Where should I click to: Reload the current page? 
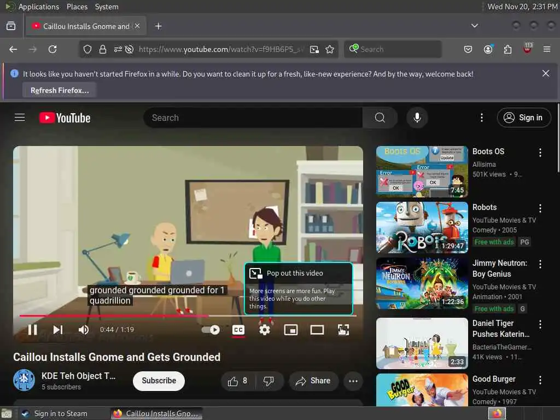pos(52,49)
